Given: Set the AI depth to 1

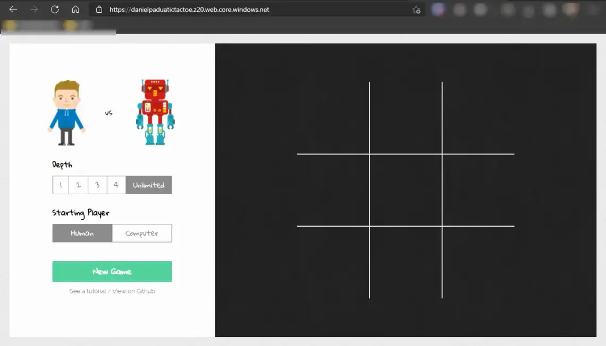Looking at the screenshot, I should [61, 185].
